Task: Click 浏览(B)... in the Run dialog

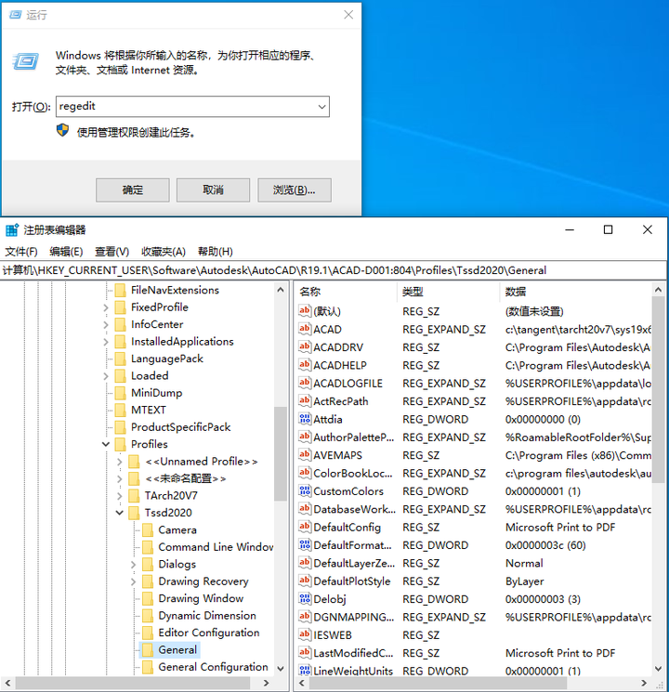Action: point(295,190)
